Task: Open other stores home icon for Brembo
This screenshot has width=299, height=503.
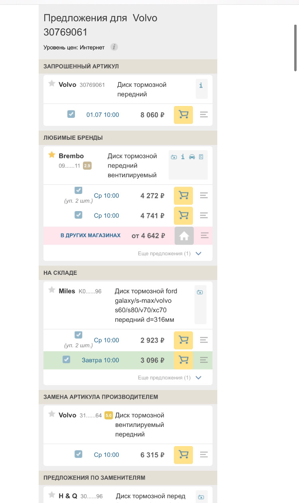Action: [x=184, y=236]
